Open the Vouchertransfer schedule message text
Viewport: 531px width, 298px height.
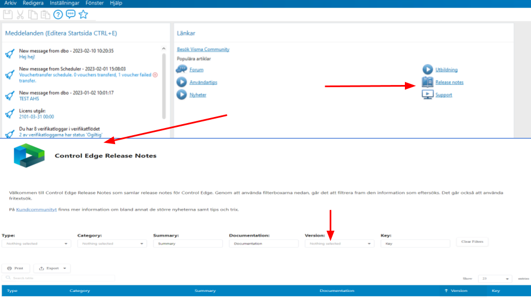point(85,78)
